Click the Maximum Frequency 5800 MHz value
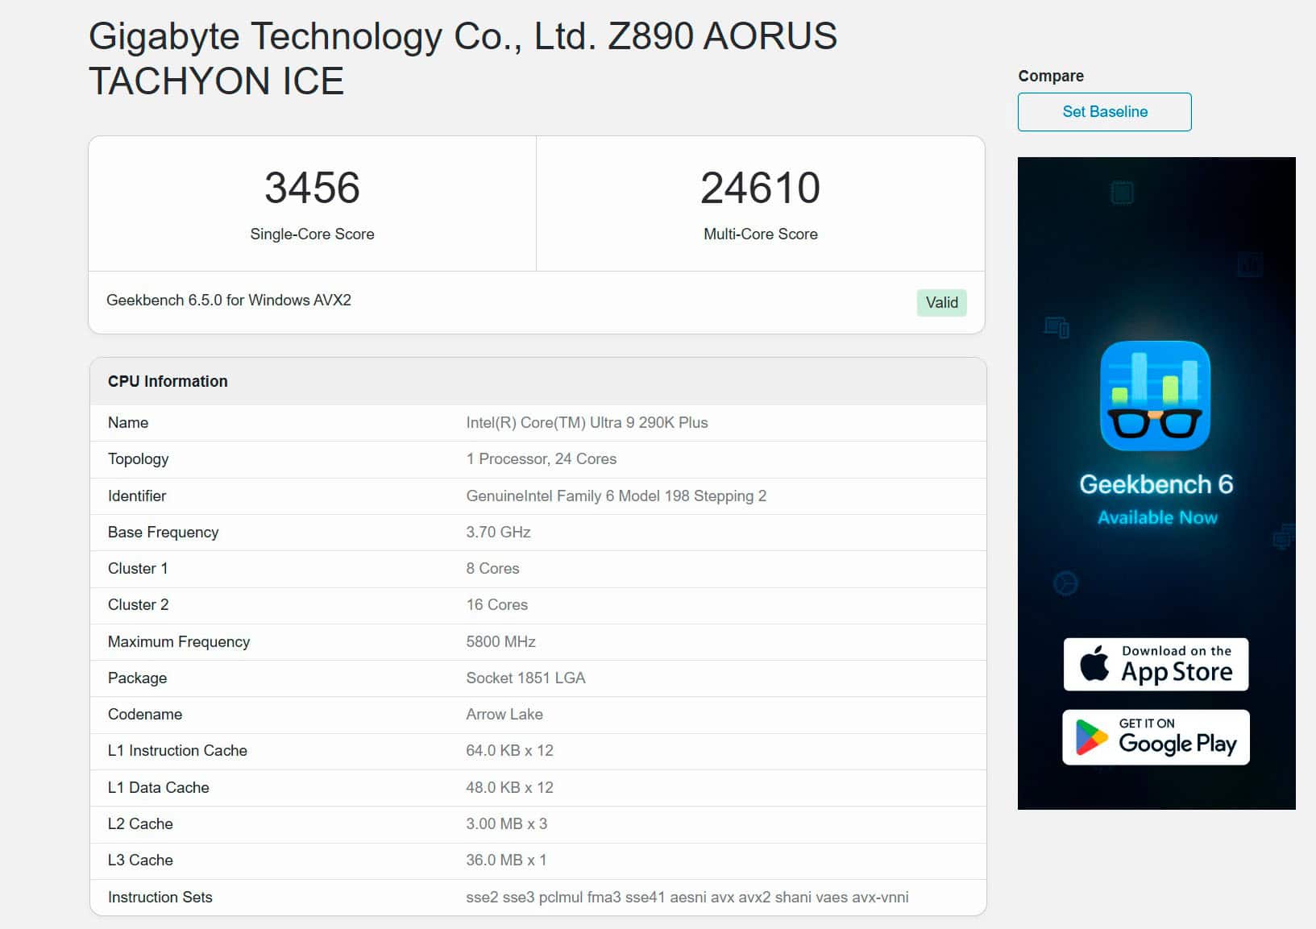Screen dimensions: 1316x929 tap(501, 641)
